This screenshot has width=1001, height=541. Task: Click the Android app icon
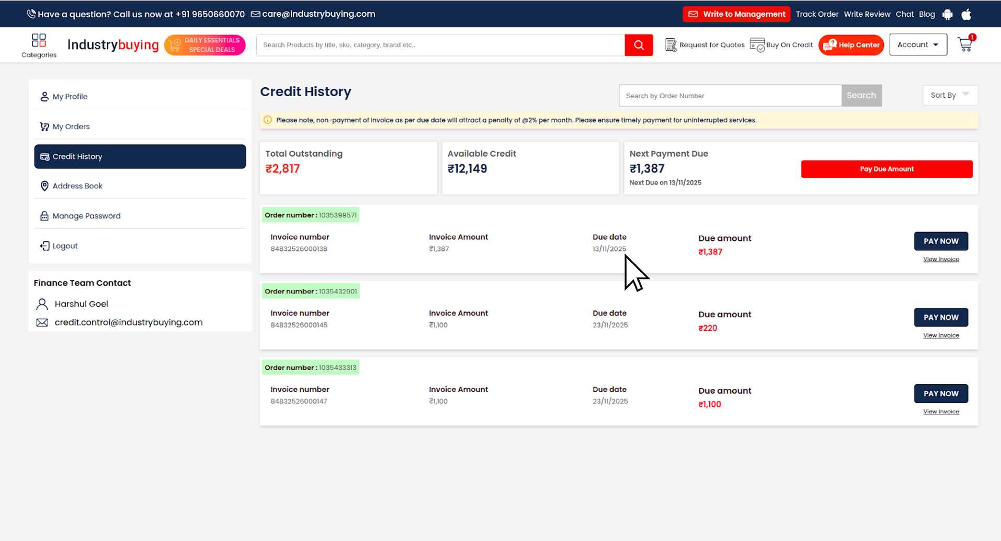(x=947, y=15)
